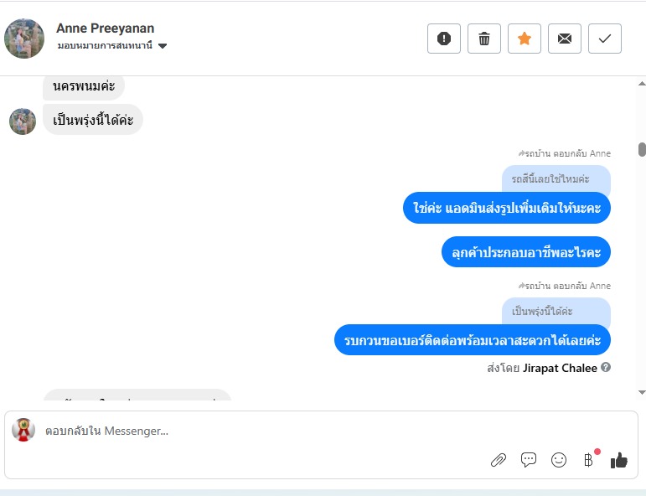Image resolution: width=646 pixels, height=496 pixels.
Task: Click help icon beside Jirapat Chalee
Action: [605, 367]
